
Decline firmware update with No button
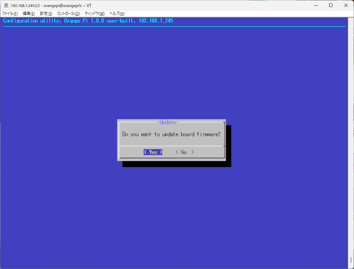[185, 152]
